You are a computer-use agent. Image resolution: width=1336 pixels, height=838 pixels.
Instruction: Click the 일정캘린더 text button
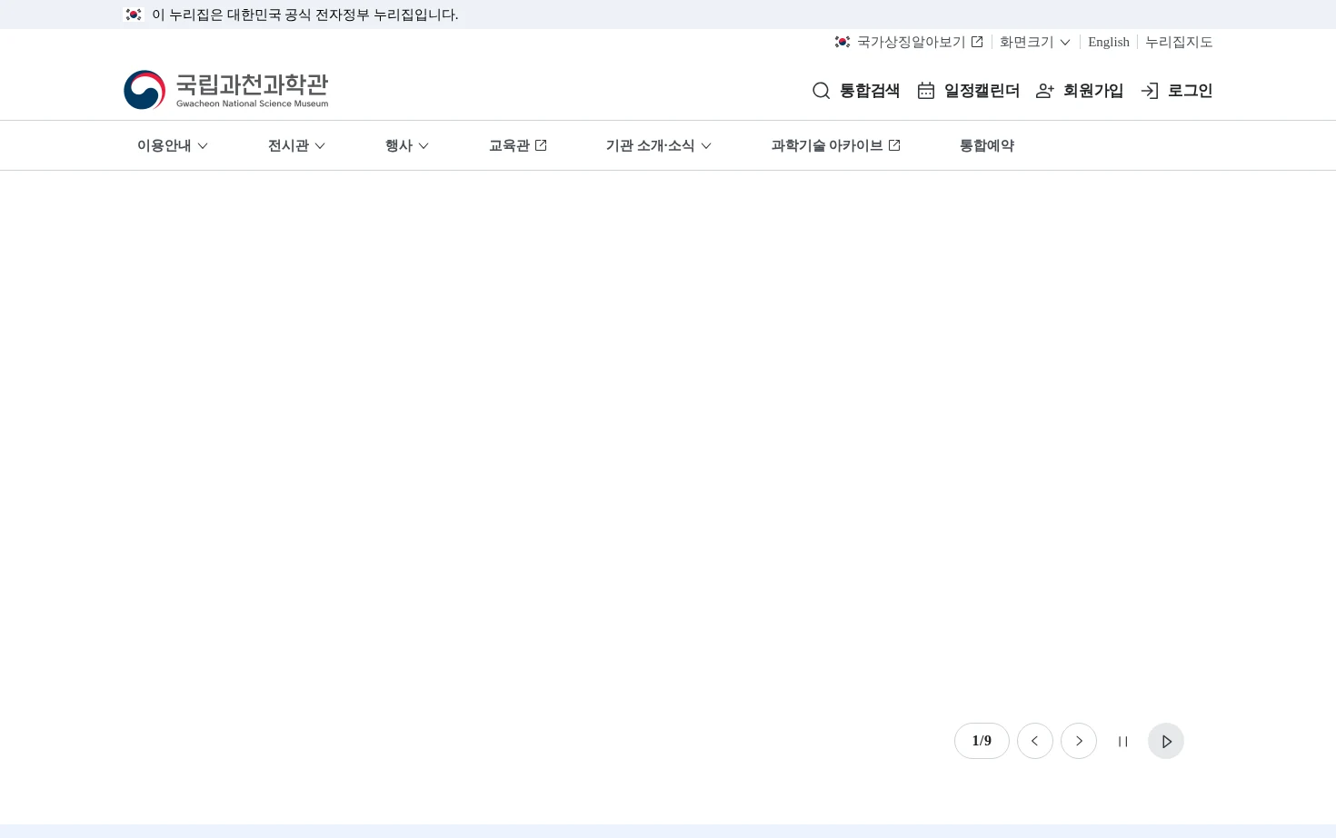click(982, 91)
